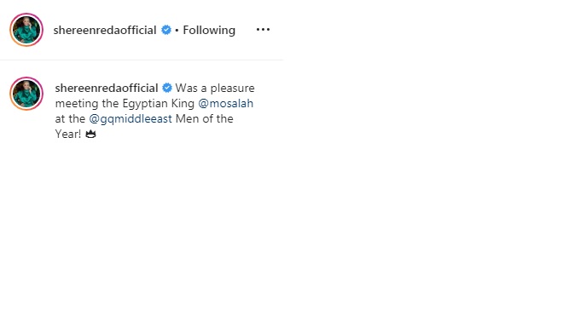Click the caption words "Was a pleasure"

(215, 88)
